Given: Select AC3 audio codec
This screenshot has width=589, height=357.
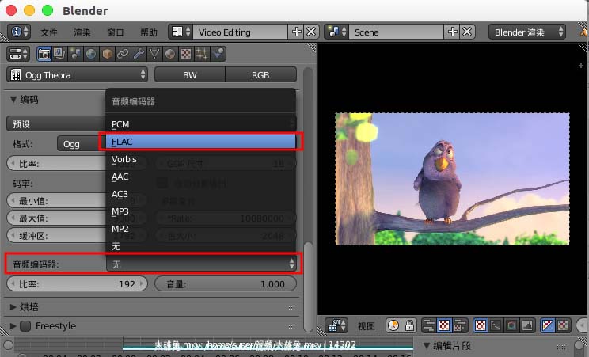Looking at the screenshot, I should [x=201, y=194].
